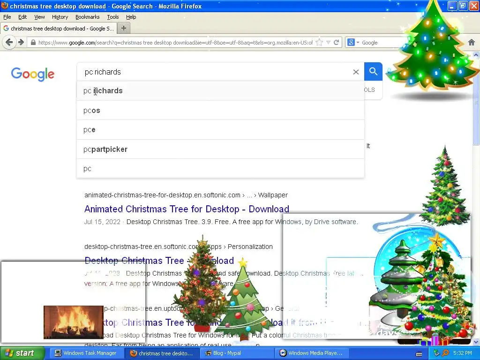Click the fireplace video thumbnail
The width and height of the screenshot is (480, 360).
[74, 322]
